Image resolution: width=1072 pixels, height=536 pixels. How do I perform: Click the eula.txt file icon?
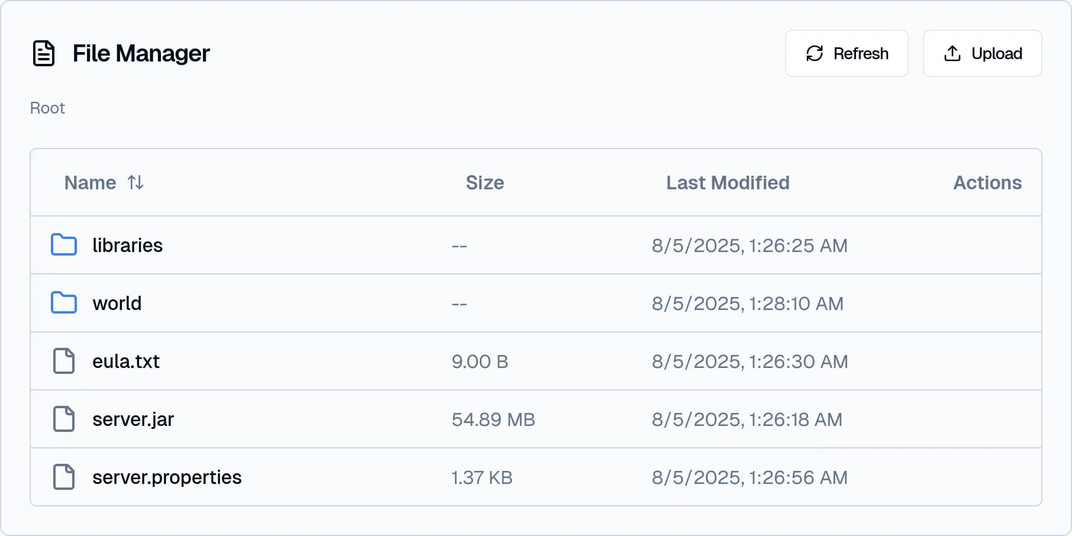[63, 361]
